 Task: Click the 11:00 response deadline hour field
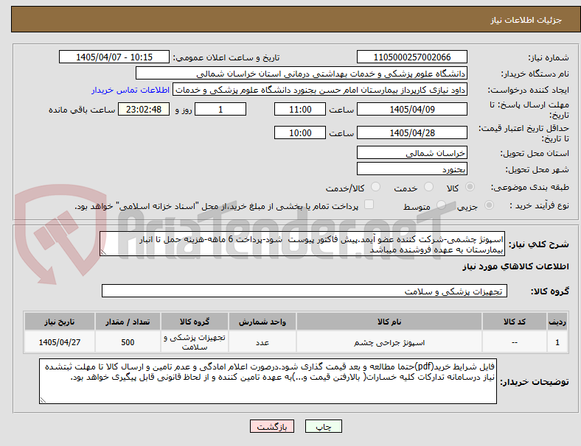(300, 109)
